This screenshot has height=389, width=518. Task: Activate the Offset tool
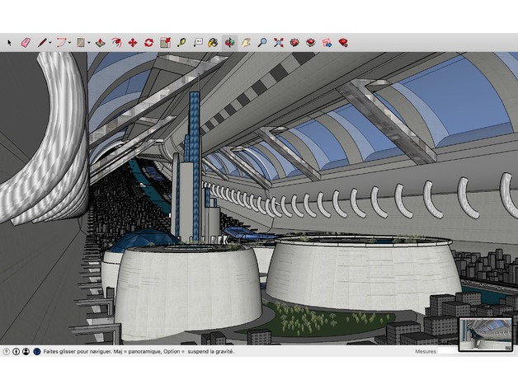pyautogui.click(x=116, y=42)
